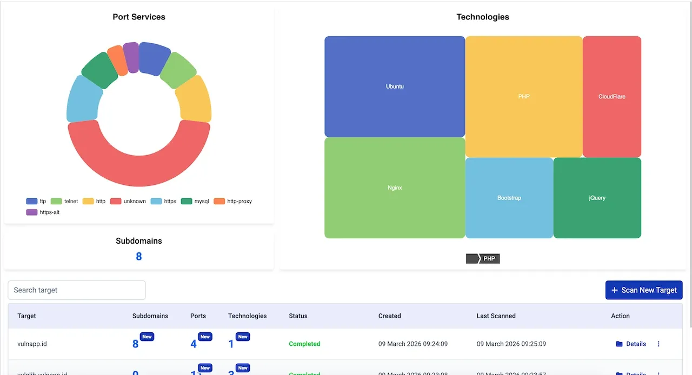Toggle the ftp legend item in Port Services

tap(37, 202)
